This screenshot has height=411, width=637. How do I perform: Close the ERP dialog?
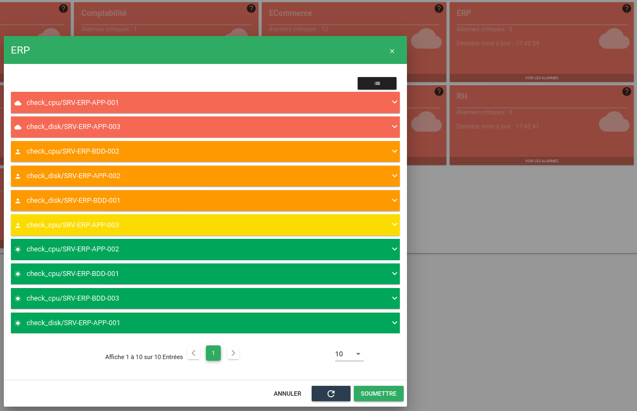[392, 51]
